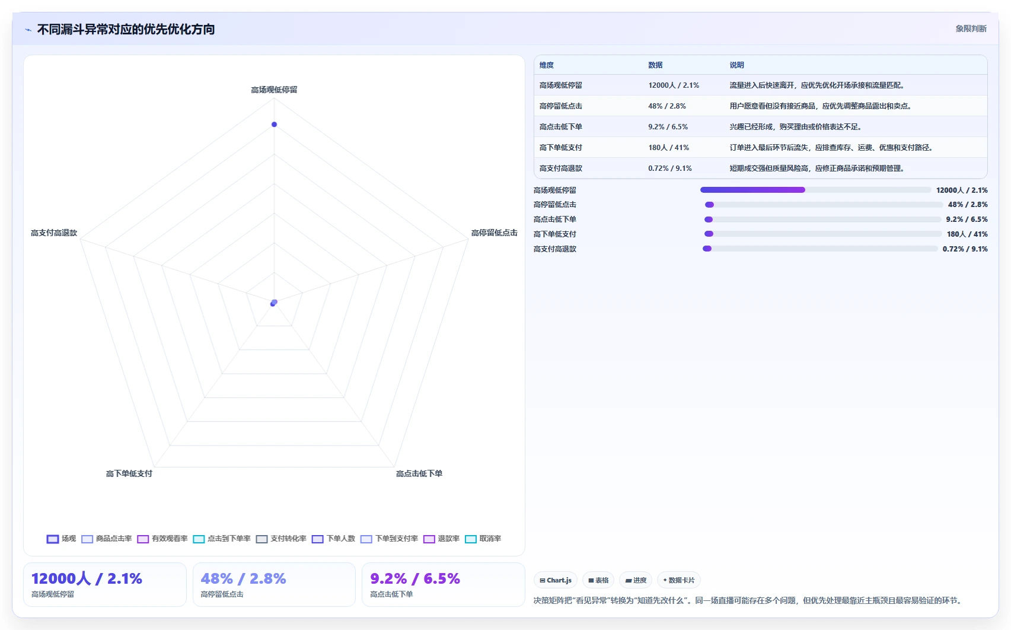Open the 48% / 2.8% metric card

click(x=274, y=584)
